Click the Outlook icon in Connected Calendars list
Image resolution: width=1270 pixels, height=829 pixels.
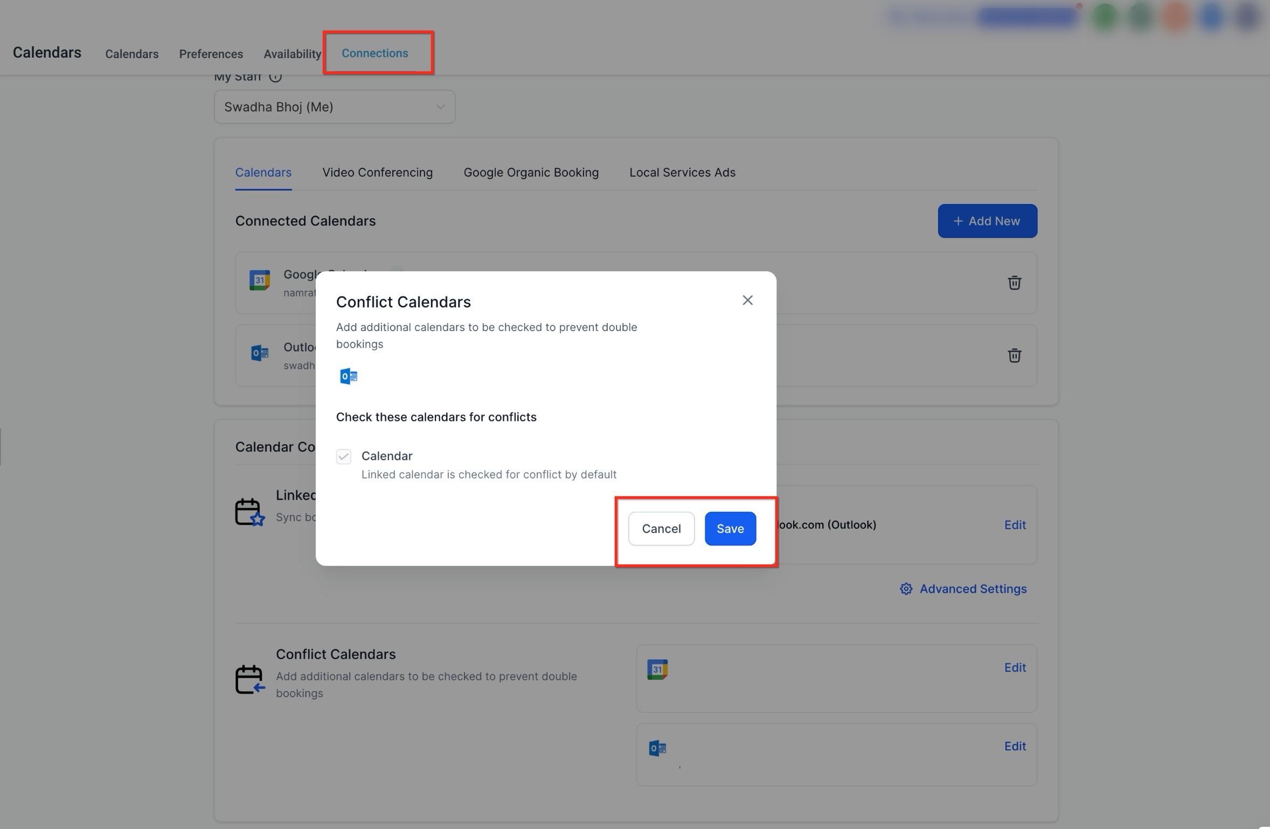[x=259, y=353]
